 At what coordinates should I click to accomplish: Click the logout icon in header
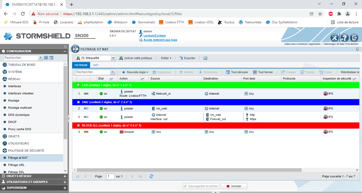point(354,38)
